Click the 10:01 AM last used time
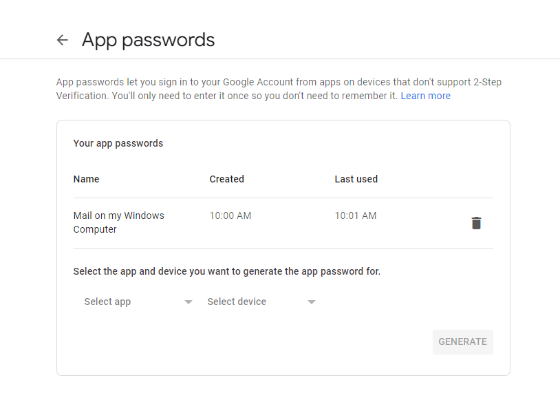The height and width of the screenshot is (411, 560). (x=356, y=215)
